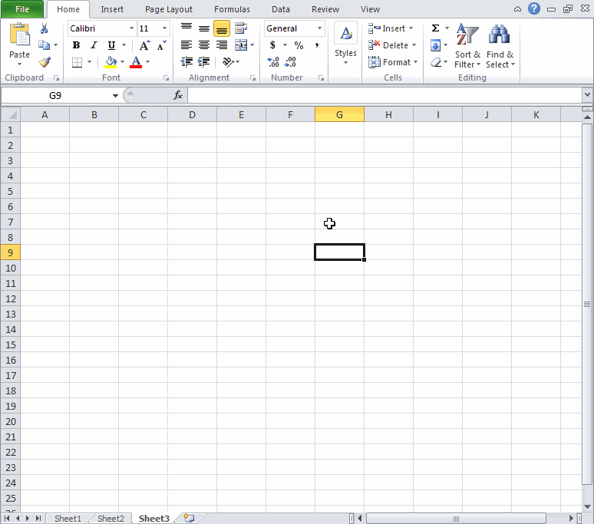Click the Copy icon
The width and height of the screenshot is (594, 524).
[45, 45]
